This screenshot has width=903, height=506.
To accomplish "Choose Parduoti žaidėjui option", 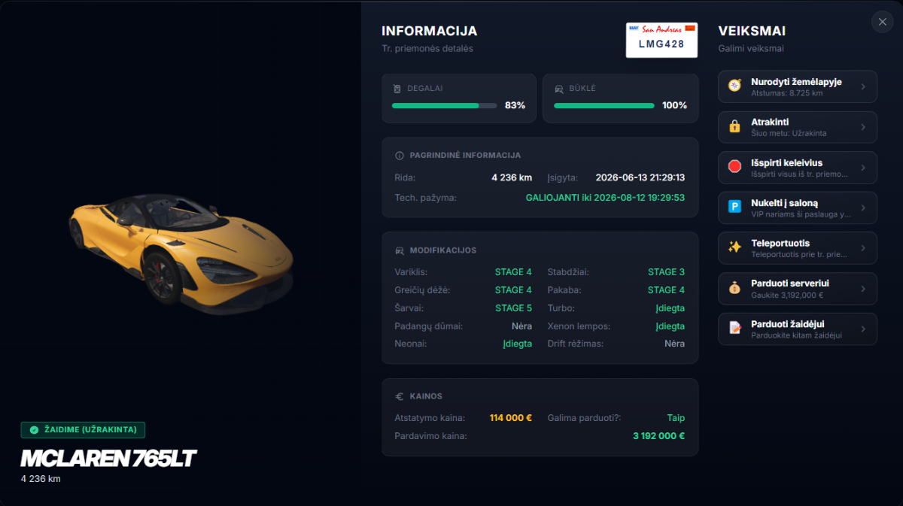I will pos(798,329).
